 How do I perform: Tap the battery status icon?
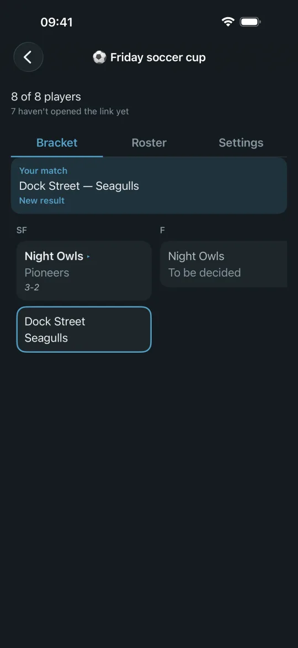(x=250, y=22)
